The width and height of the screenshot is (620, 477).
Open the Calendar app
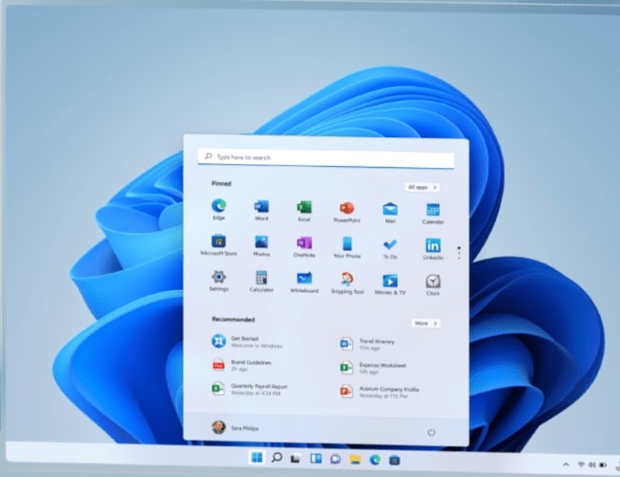pyautogui.click(x=433, y=214)
